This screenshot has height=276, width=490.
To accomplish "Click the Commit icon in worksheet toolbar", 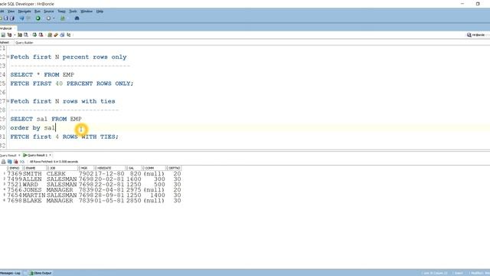I will (x=34, y=34).
